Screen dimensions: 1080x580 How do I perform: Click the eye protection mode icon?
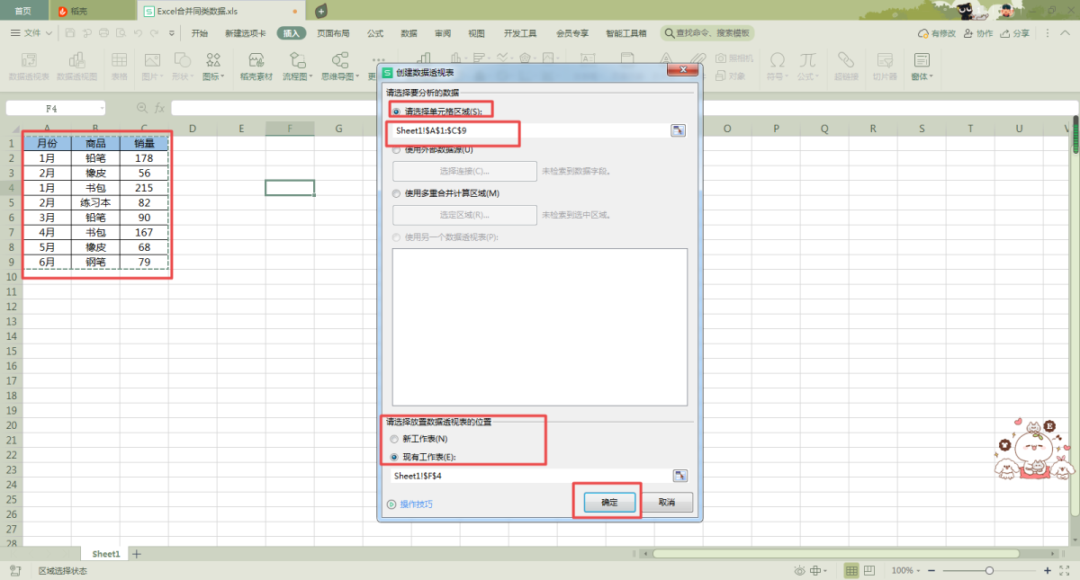[x=799, y=571]
